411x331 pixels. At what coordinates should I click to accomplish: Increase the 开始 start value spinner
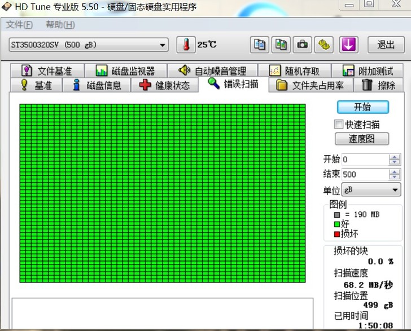pos(394,157)
